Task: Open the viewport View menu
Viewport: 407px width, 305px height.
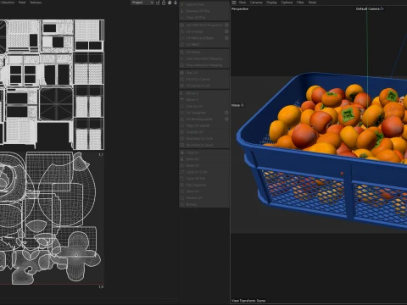Action: 243,3
